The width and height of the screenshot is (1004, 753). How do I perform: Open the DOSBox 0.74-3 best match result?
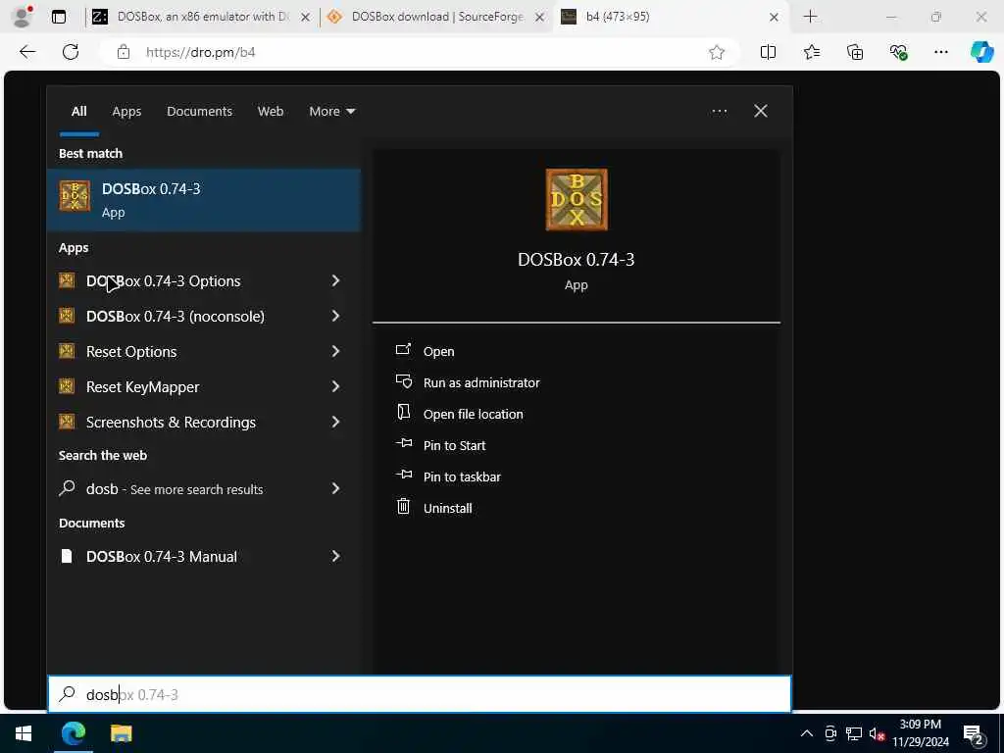tap(204, 200)
